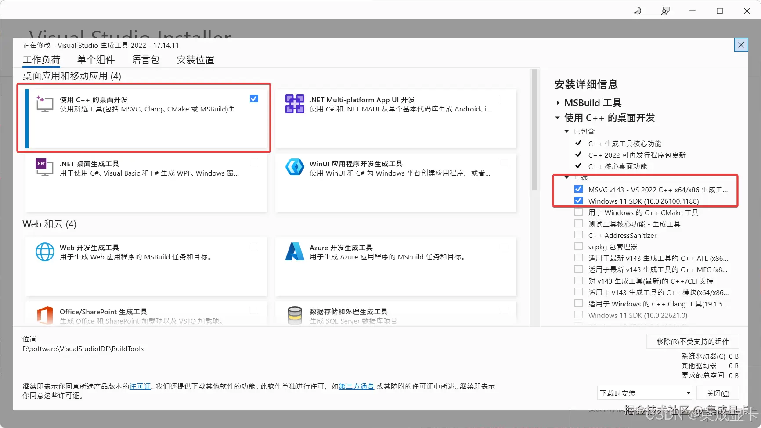Open the 下载时安装 install mode dropdown
The width and height of the screenshot is (761, 428).
[x=645, y=393]
